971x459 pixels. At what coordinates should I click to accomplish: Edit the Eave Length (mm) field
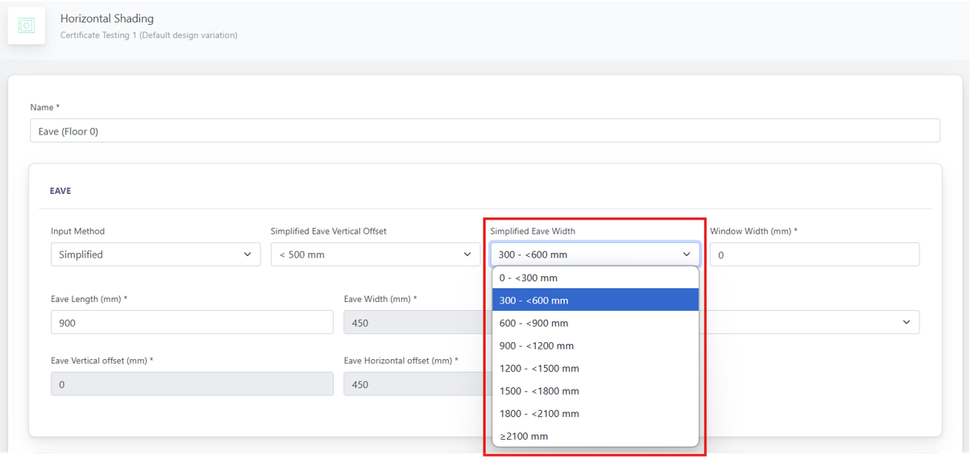tap(192, 322)
